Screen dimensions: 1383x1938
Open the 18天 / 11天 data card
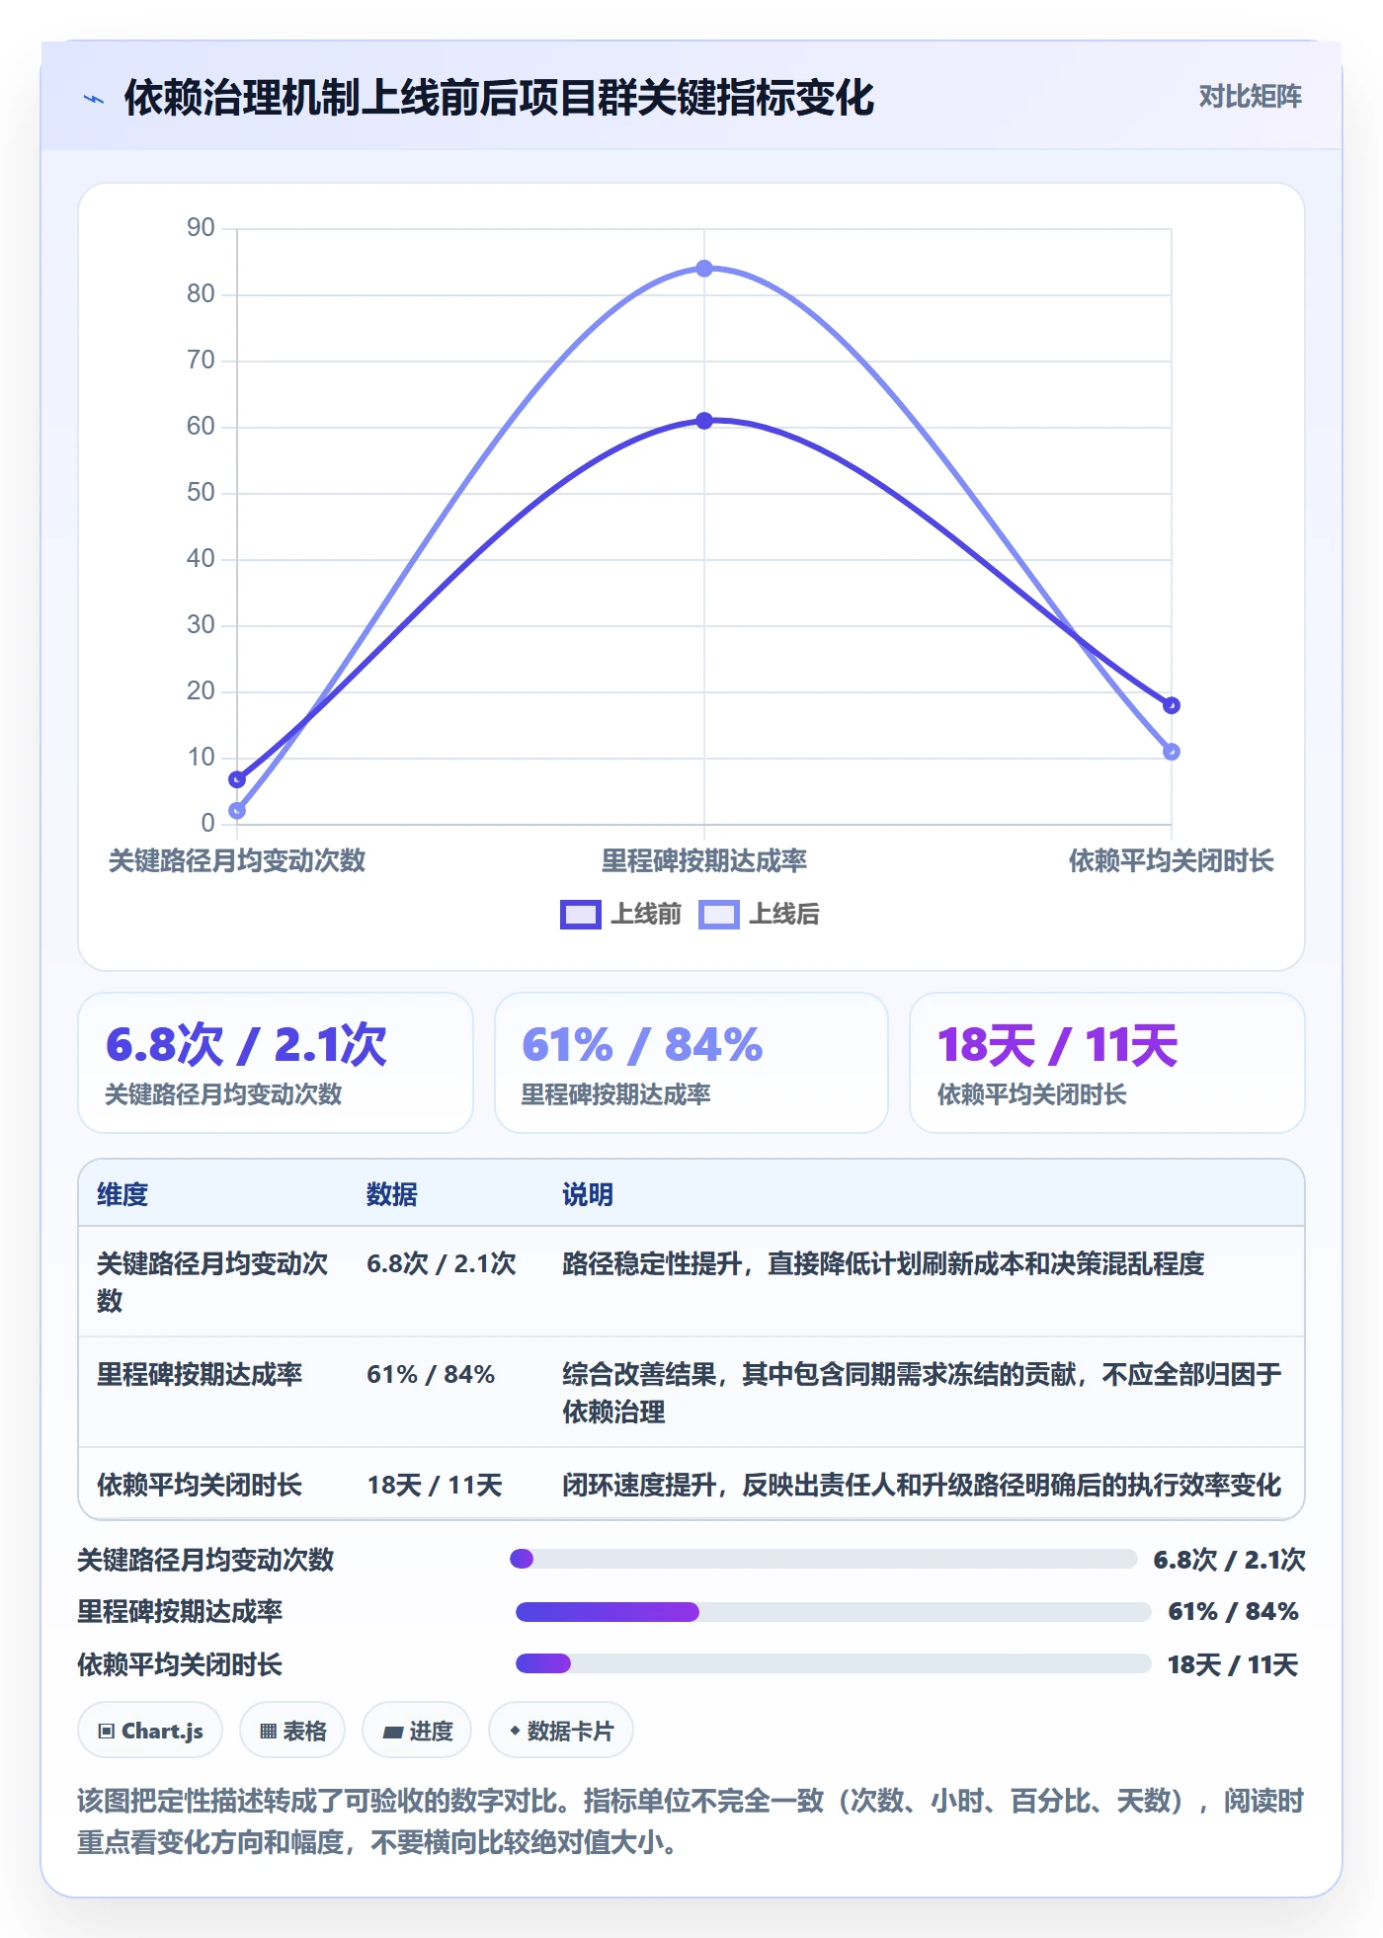[1107, 1063]
